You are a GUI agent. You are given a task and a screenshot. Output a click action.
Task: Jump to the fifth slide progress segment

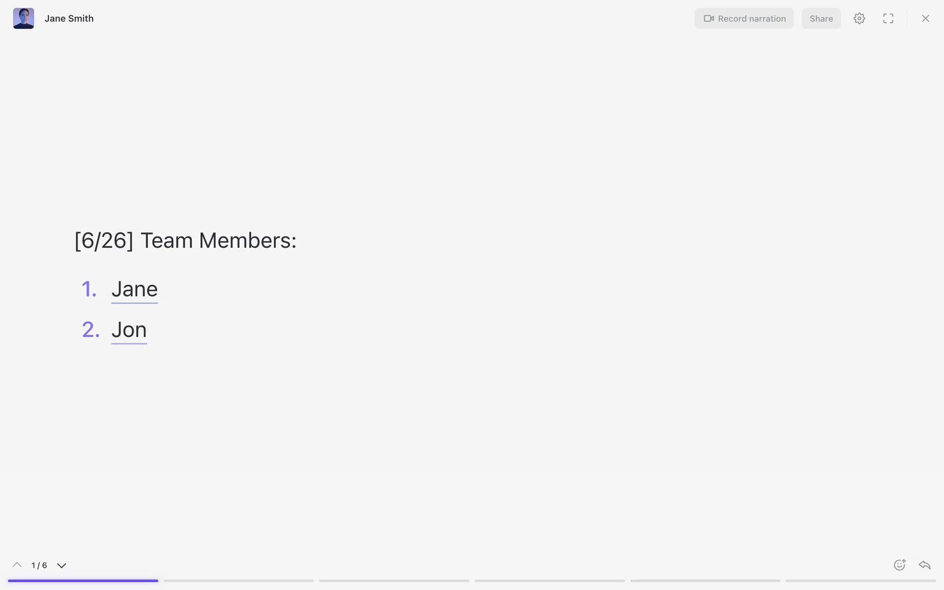click(x=705, y=581)
